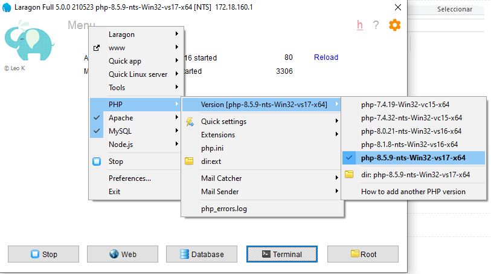Screen dimensions: 491x274
Task: Click the © Leo K text
Action: 14,68
